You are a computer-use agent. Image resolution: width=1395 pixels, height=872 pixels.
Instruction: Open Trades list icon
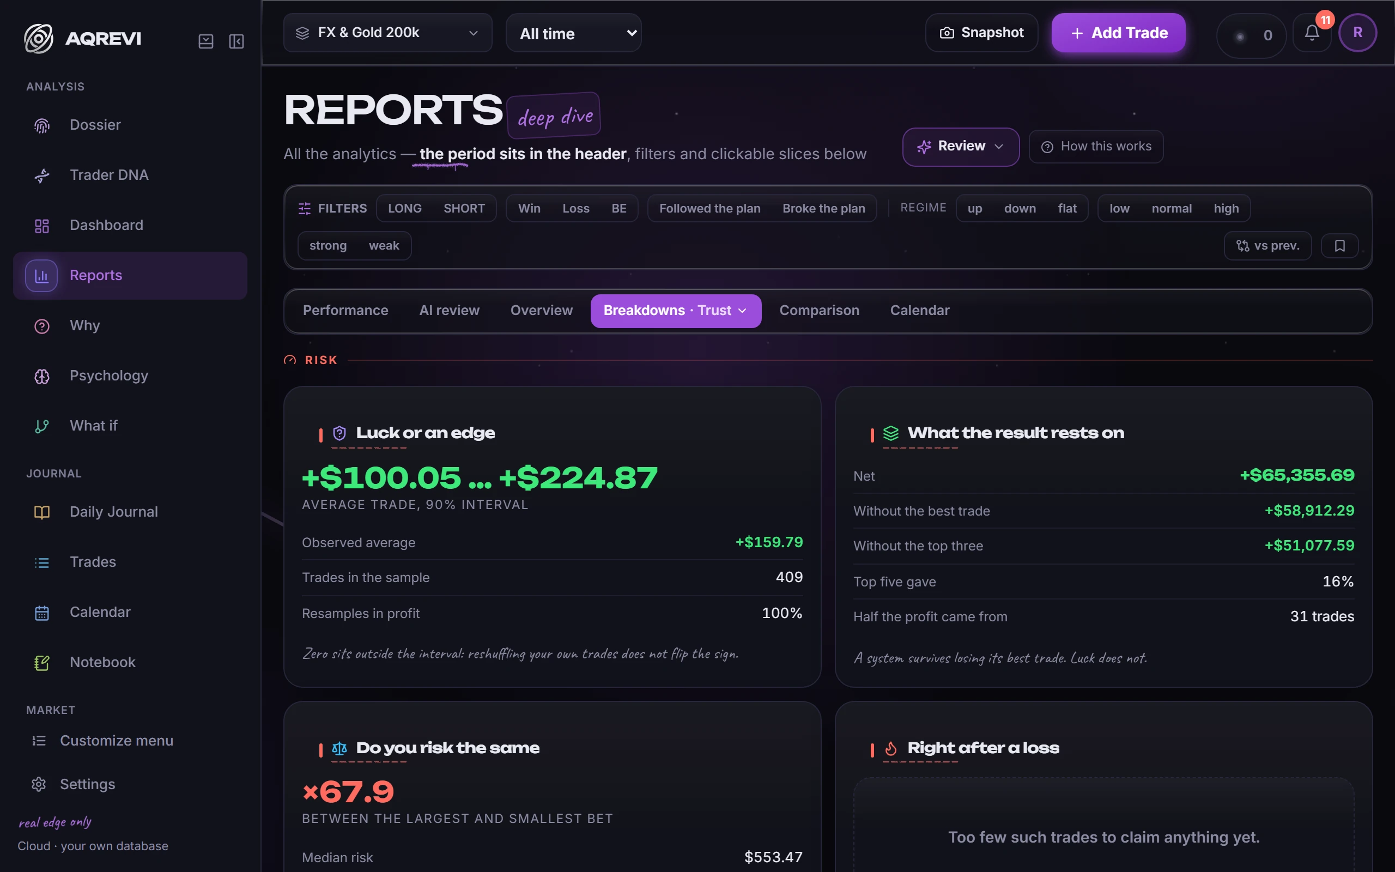click(x=42, y=562)
